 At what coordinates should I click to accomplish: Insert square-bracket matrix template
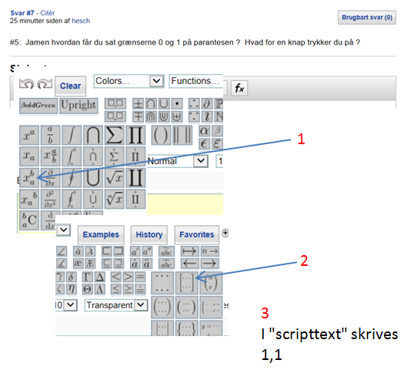[x=186, y=283]
